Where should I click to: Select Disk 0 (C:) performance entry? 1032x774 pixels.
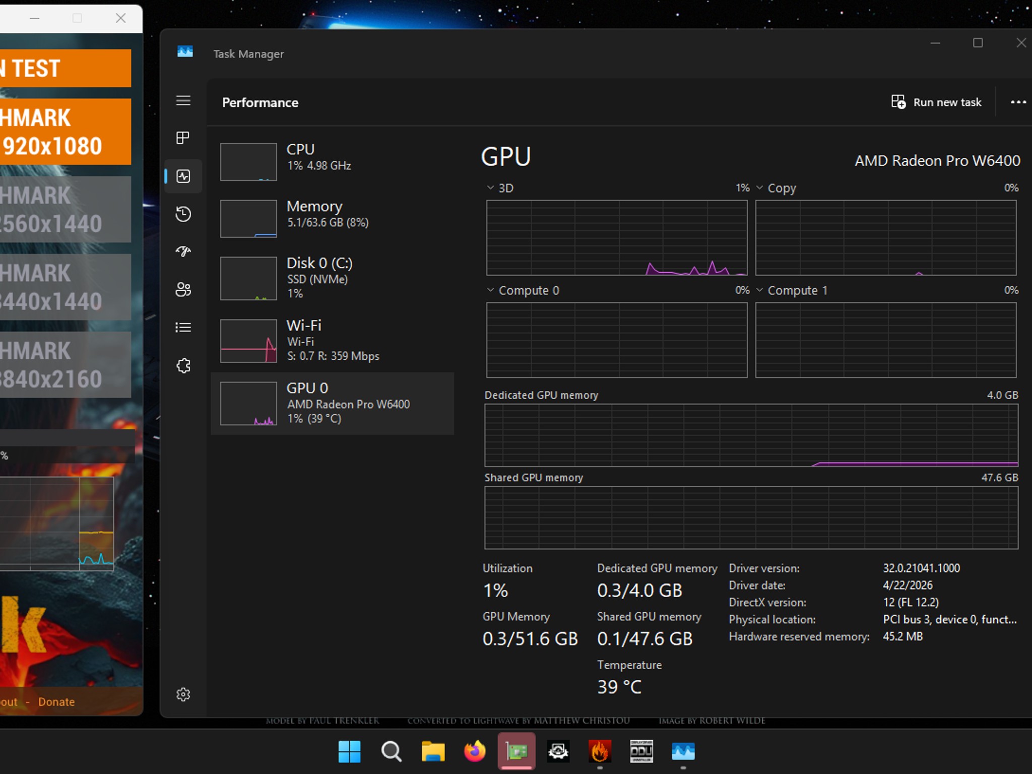[333, 278]
